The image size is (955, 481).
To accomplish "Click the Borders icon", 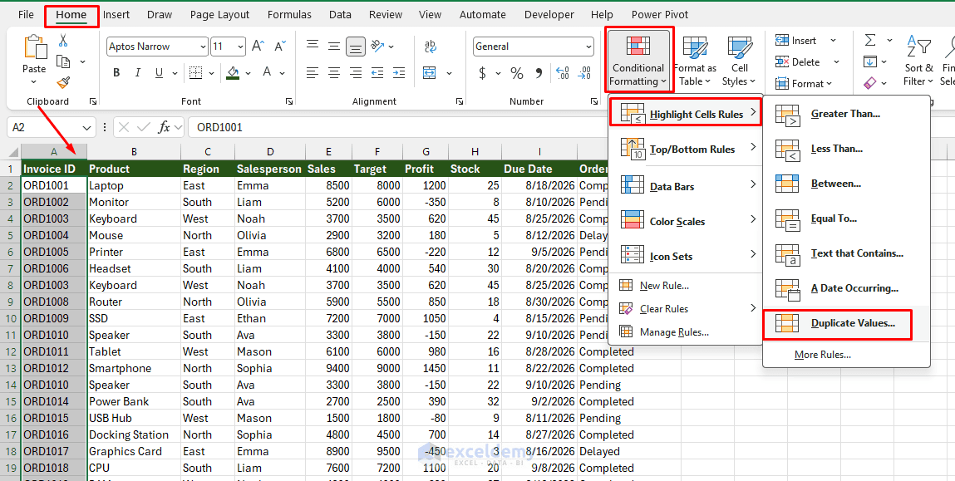I will tap(195, 73).
